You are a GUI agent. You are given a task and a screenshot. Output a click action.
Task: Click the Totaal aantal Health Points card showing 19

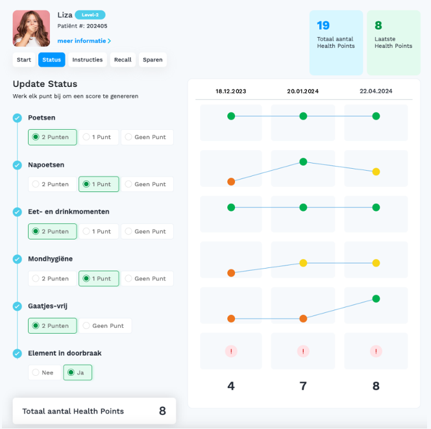point(336,43)
